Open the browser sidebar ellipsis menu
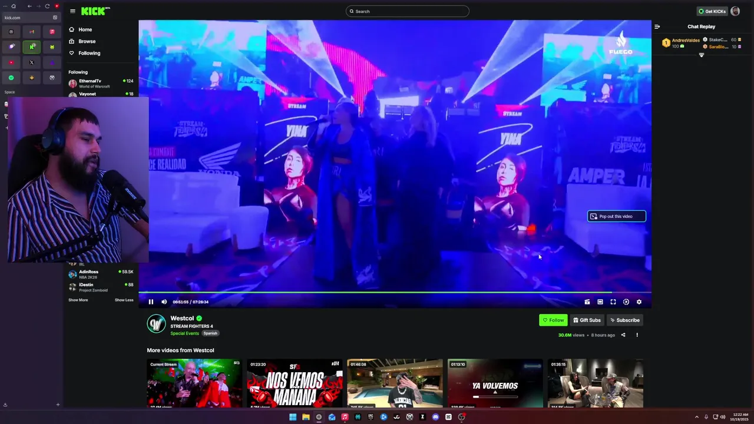This screenshot has height=424, width=754. point(4,6)
